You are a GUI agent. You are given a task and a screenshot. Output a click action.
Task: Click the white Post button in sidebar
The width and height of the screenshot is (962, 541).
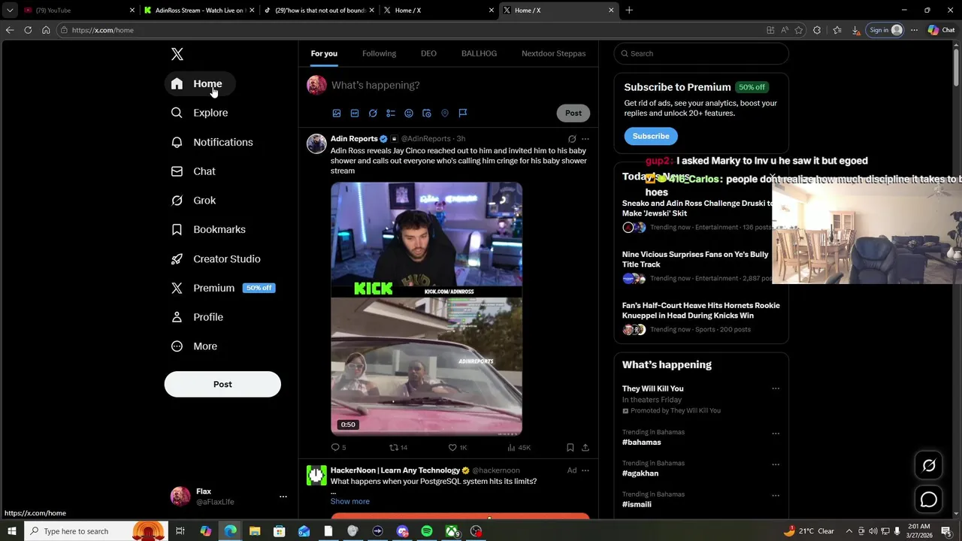coord(222,384)
